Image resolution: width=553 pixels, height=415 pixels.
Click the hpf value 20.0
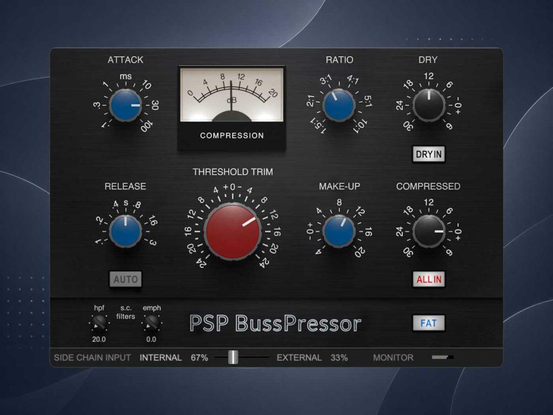(x=99, y=339)
